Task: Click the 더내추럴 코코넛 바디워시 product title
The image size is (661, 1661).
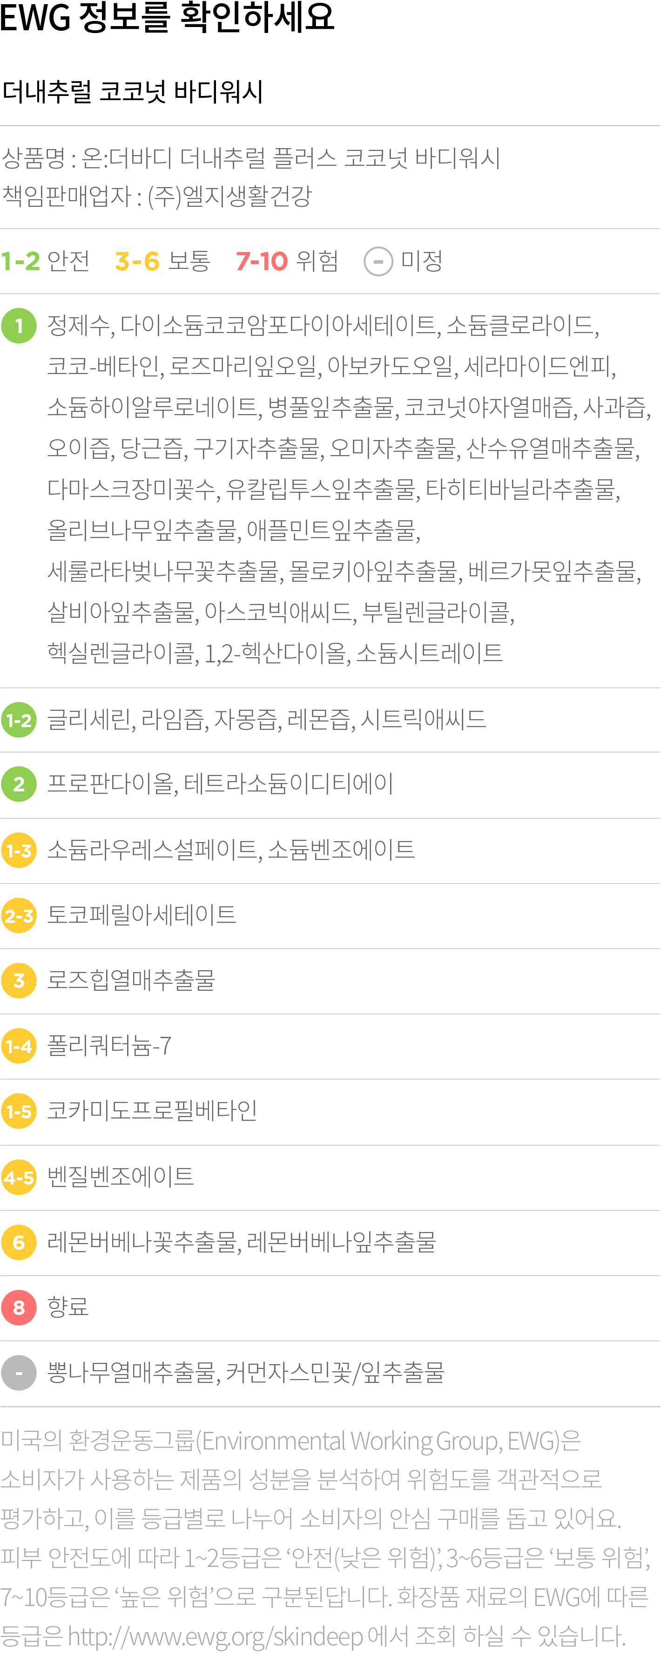Action: [x=133, y=92]
